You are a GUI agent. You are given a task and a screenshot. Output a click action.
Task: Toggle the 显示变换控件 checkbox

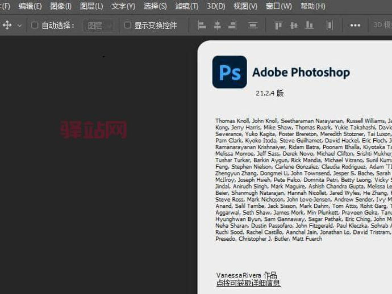[127, 25]
